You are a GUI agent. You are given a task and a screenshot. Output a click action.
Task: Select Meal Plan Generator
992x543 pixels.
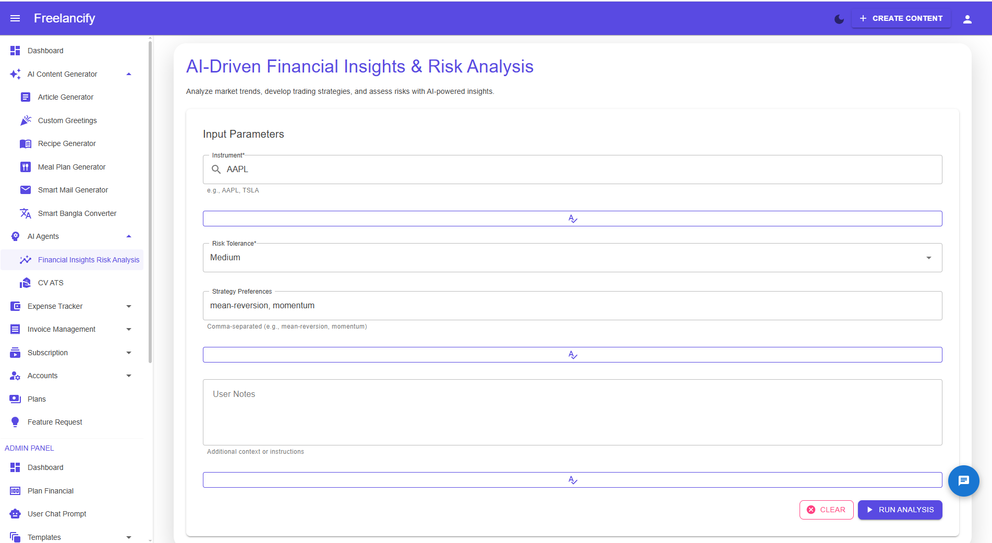pyautogui.click(x=72, y=167)
